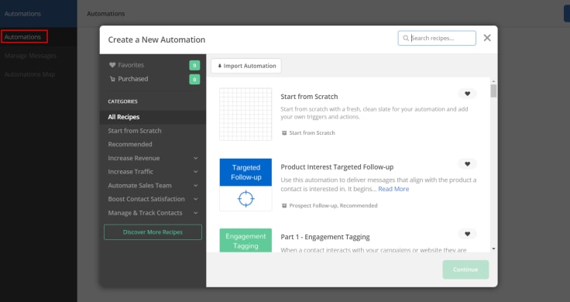Viewport: 570px width, 302px height.
Task: Click the magnifier icon in recipe search
Action: (x=406, y=38)
